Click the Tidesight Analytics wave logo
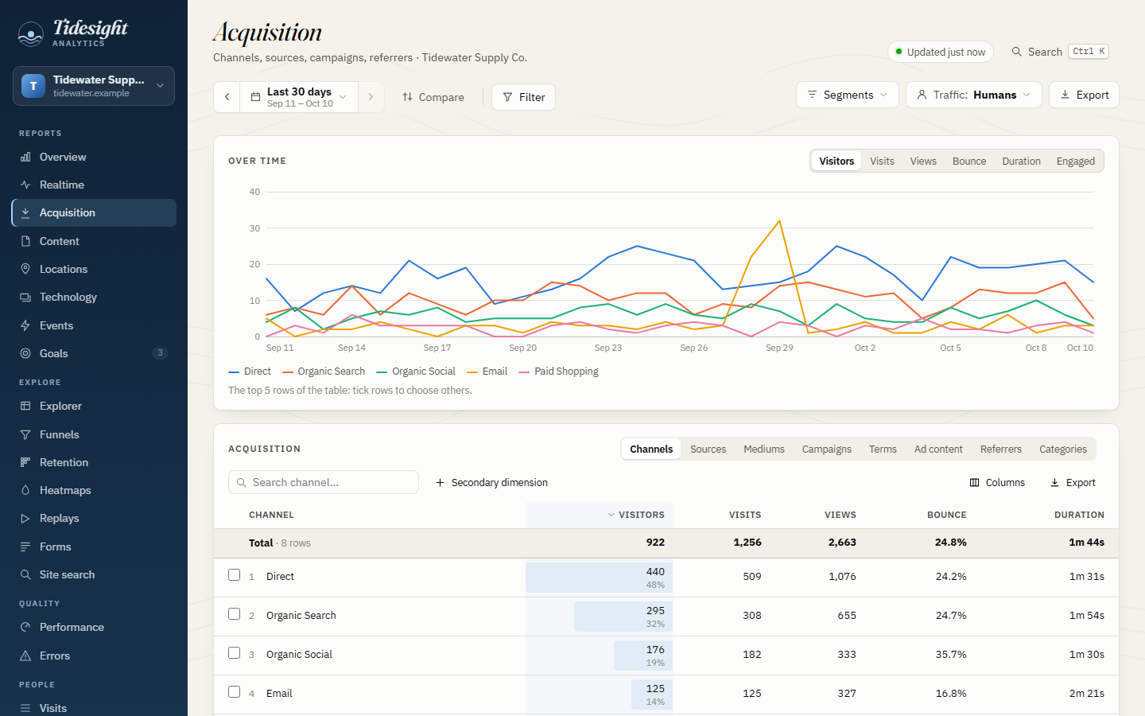The height and width of the screenshot is (716, 1145). click(x=30, y=33)
